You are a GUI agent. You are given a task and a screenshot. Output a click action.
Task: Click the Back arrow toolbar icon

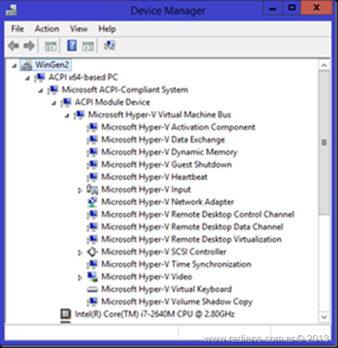coord(14,46)
